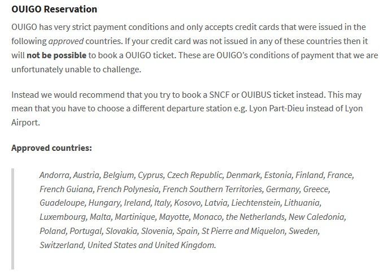
Task: Click 'French Polynesia' in the list
Action: click(128, 189)
